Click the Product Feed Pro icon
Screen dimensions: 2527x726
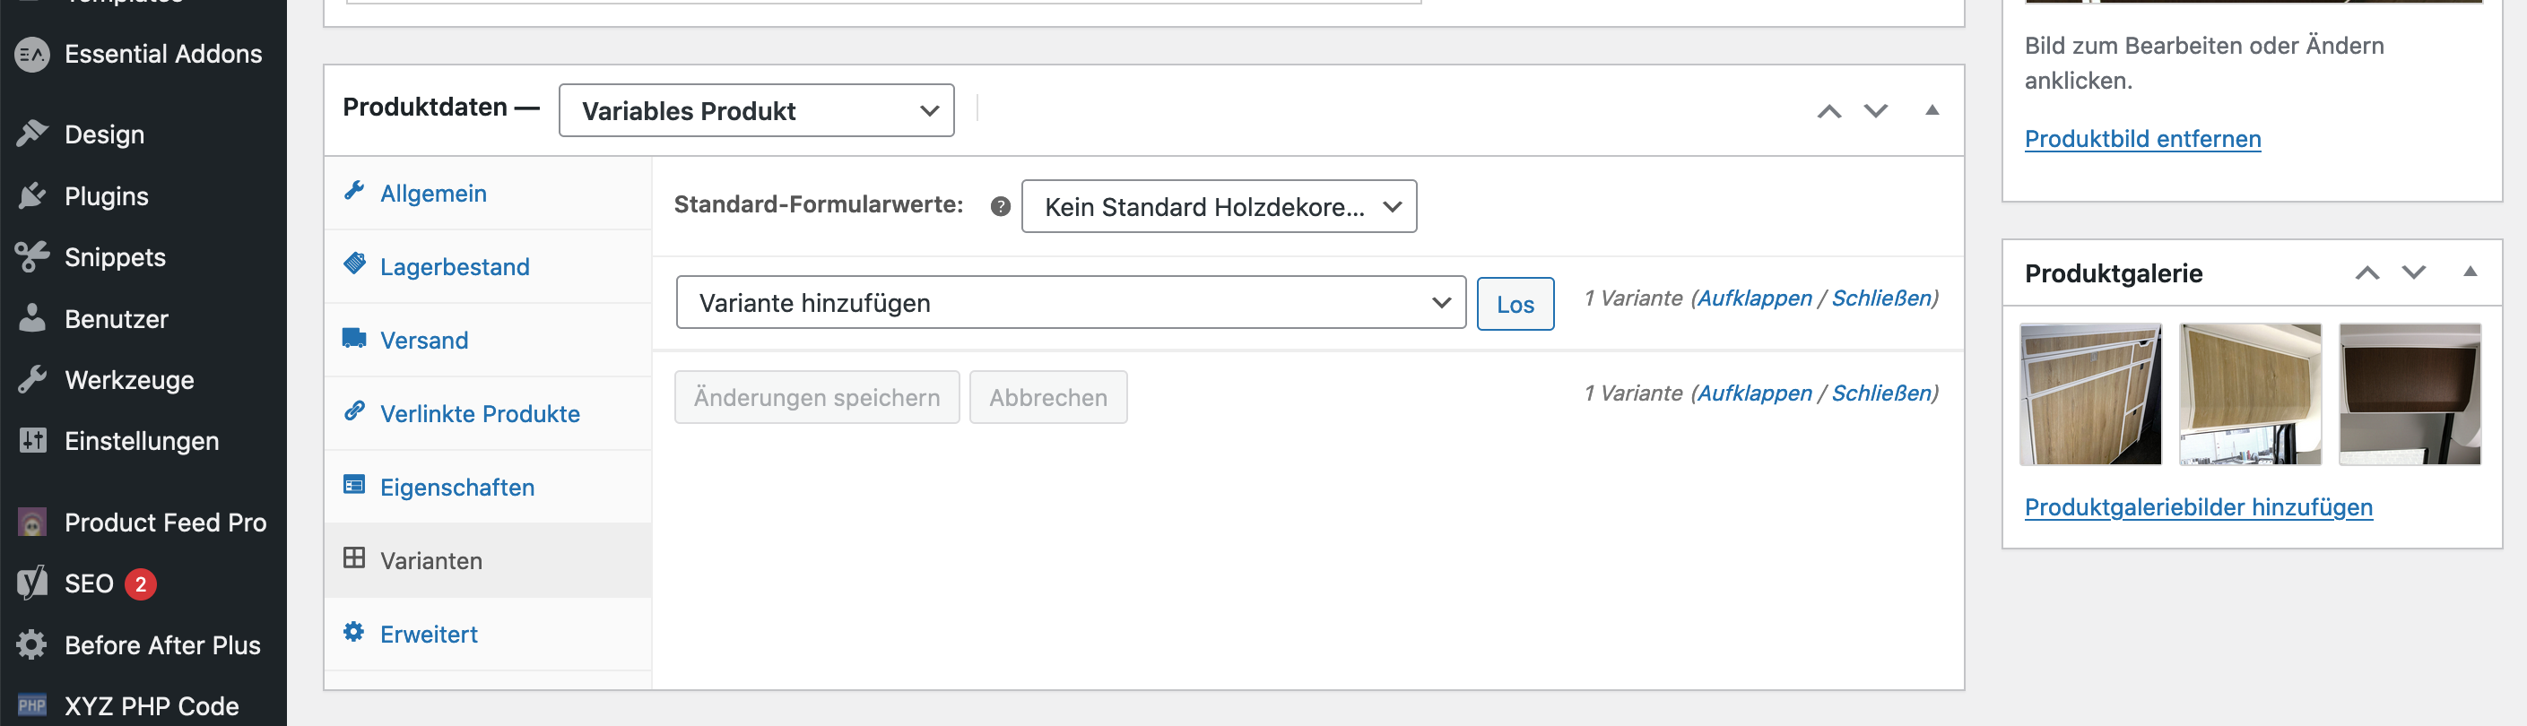[31, 522]
